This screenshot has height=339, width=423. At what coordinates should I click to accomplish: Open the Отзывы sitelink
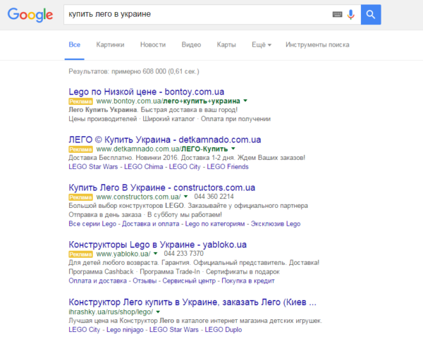(145, 281)
